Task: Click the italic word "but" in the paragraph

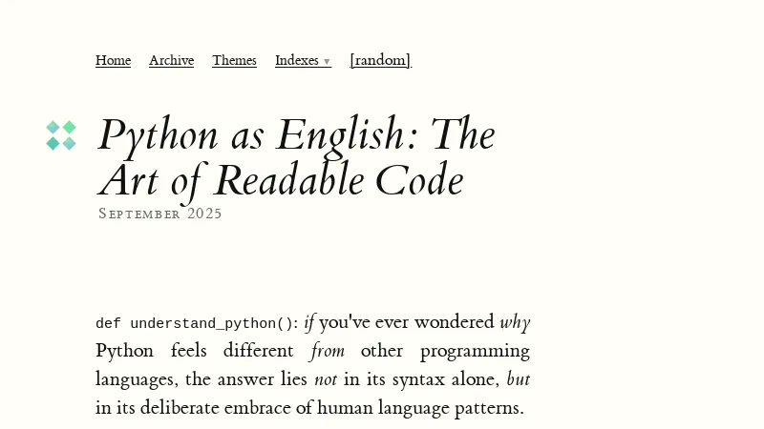Action: (519, 379)
